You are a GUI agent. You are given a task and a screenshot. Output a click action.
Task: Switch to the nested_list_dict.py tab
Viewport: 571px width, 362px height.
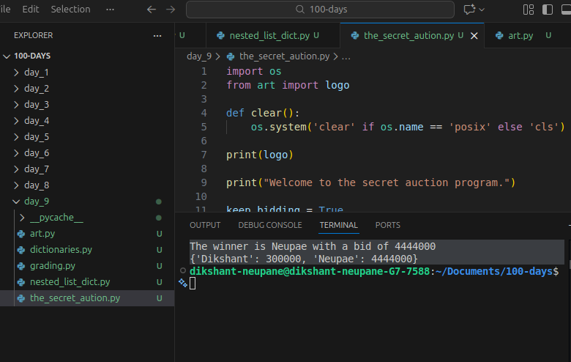[267, 35]
